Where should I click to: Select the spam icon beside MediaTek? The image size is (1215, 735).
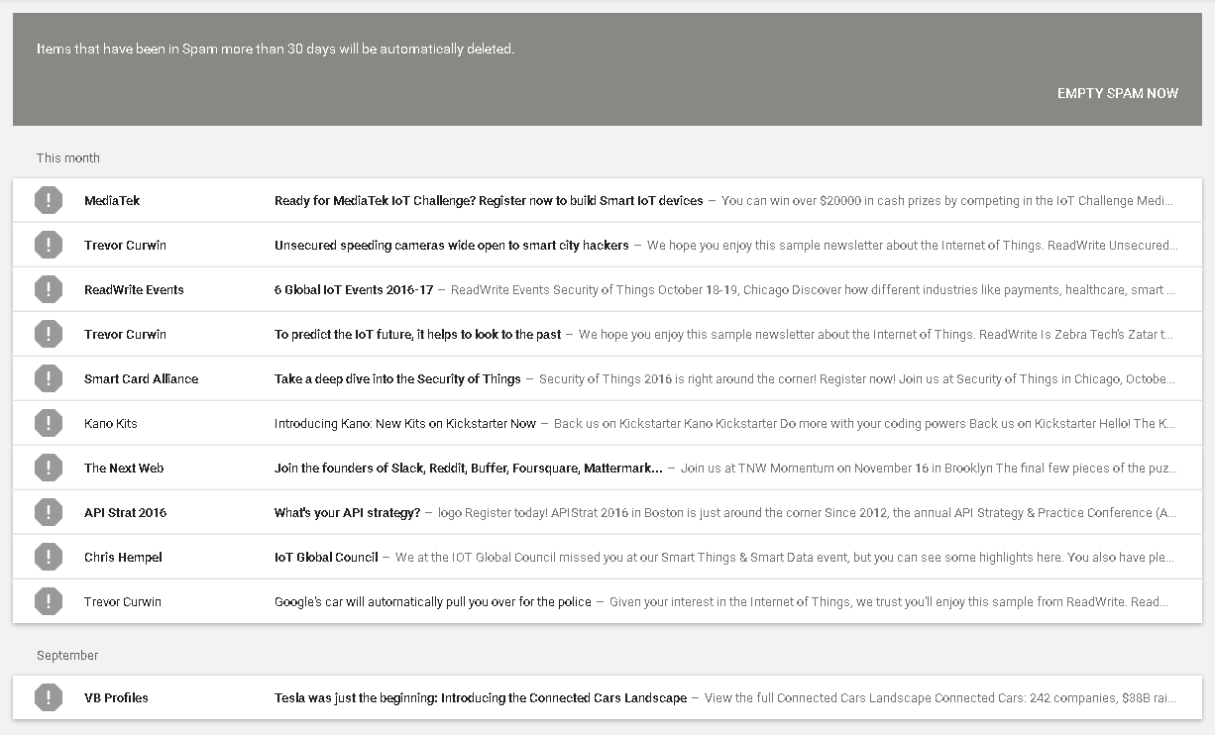click(x=48, y=200)
